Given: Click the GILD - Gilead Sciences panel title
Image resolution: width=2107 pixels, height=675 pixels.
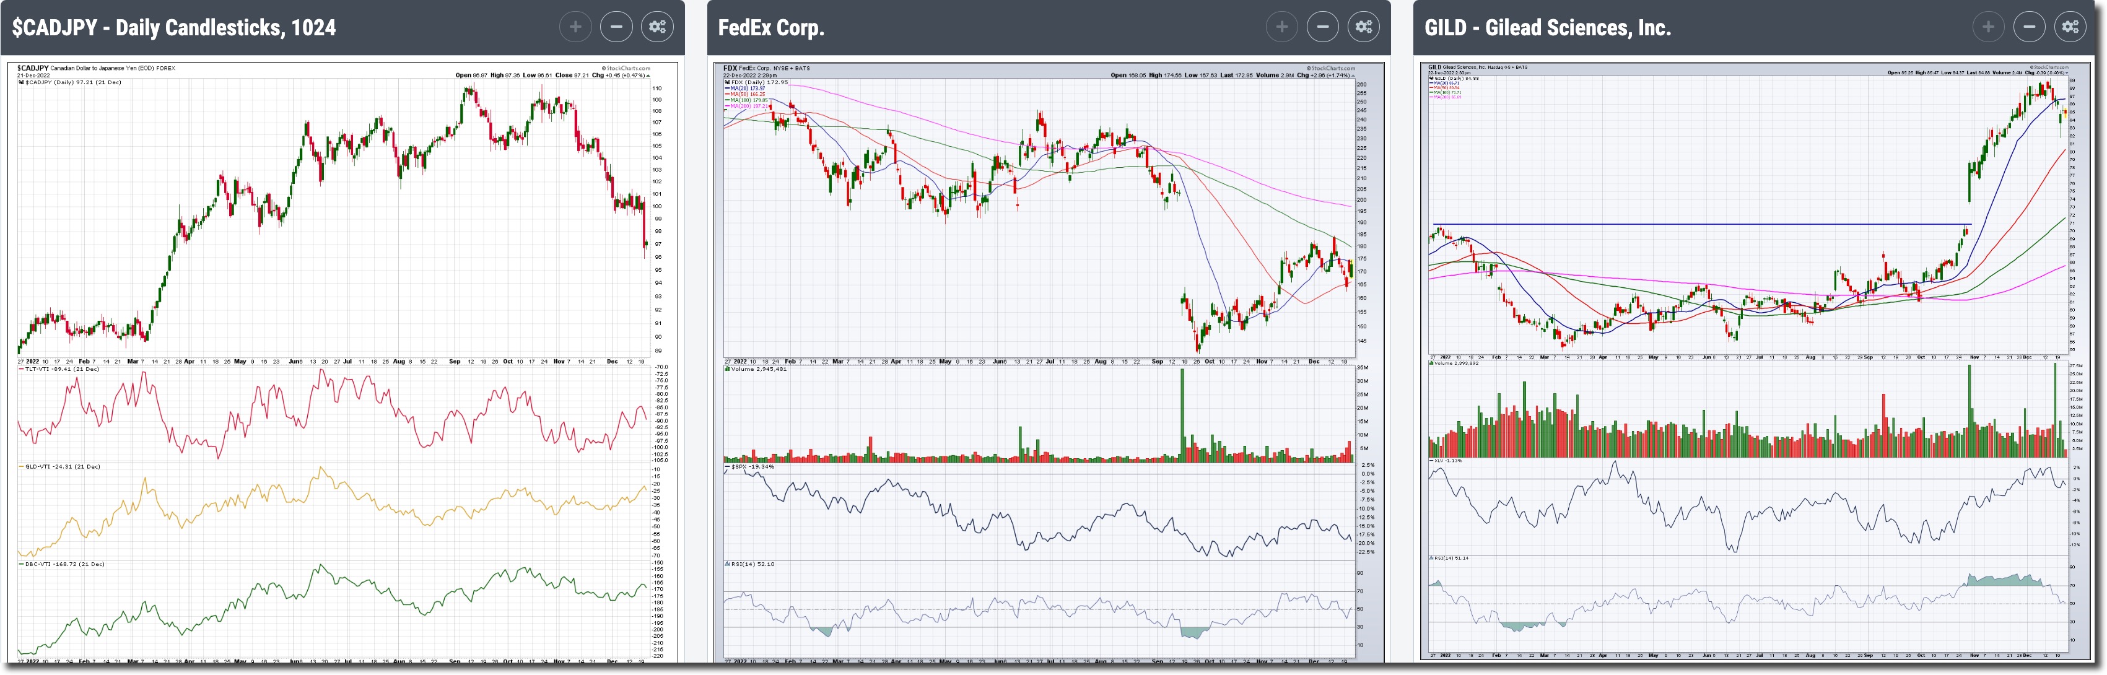Looking at the screenshot, I should [x=1546, y=28].
